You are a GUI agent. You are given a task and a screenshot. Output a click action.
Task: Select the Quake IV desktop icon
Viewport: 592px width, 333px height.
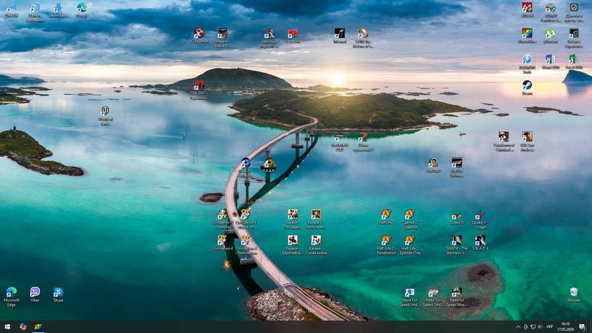pos(457,217)
